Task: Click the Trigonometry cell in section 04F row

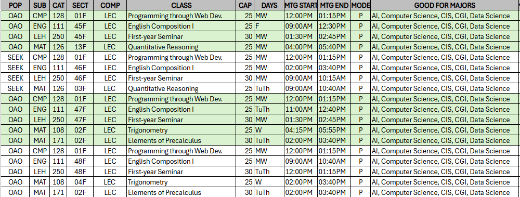Action: [x=181, y=182]
